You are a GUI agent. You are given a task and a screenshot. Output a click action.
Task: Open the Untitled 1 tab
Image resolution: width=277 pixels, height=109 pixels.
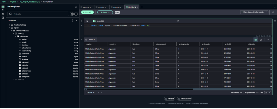click(117, 7)
